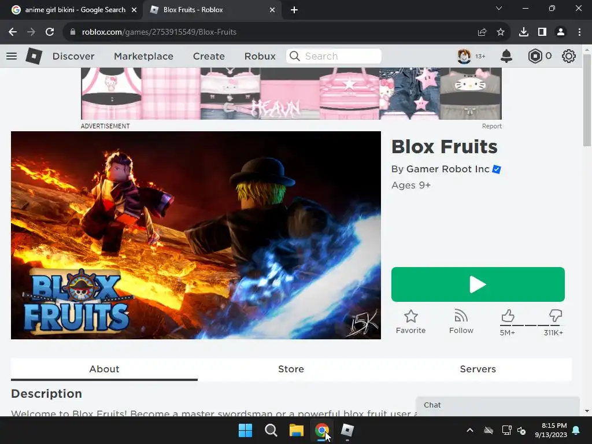Viewport: 592px width, 444px height.
Task: Reload the current page
Action: pyautogui.click(x=50, y=32)
